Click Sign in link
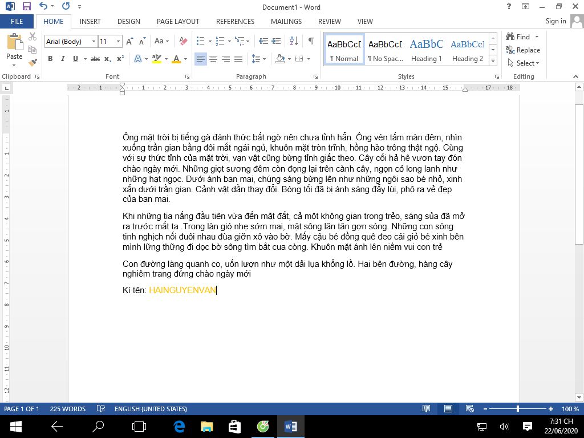This screenshot has height=438, width=584. coord(555,21)
